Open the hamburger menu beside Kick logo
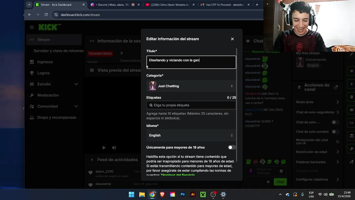 pyautogui.click(x=32, y=27)
